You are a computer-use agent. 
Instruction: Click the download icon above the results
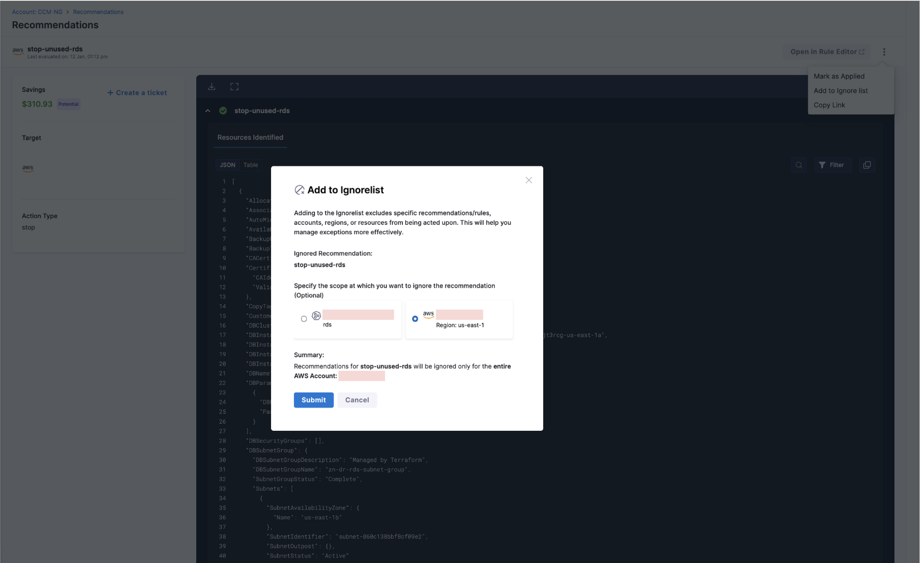[212, 87]
